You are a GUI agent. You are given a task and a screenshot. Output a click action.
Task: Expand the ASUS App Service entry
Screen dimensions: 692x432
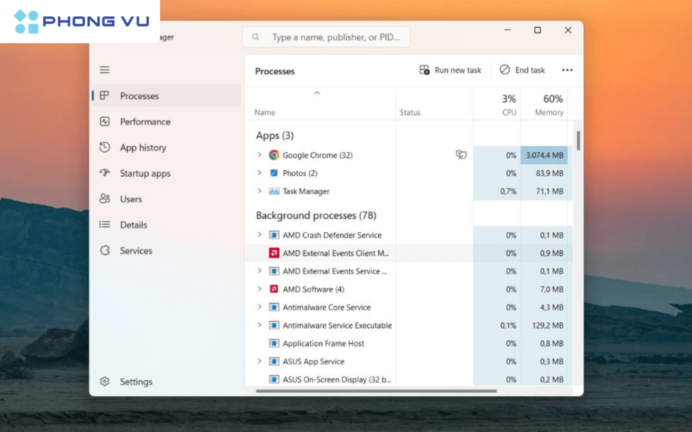point(259,362)
